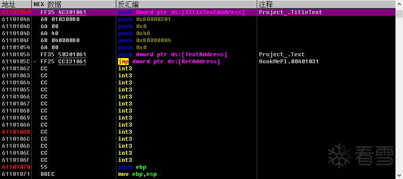Click comment HookMePl.00401031
This screenshot has height=179, width=403.
(x=289, y=62)
